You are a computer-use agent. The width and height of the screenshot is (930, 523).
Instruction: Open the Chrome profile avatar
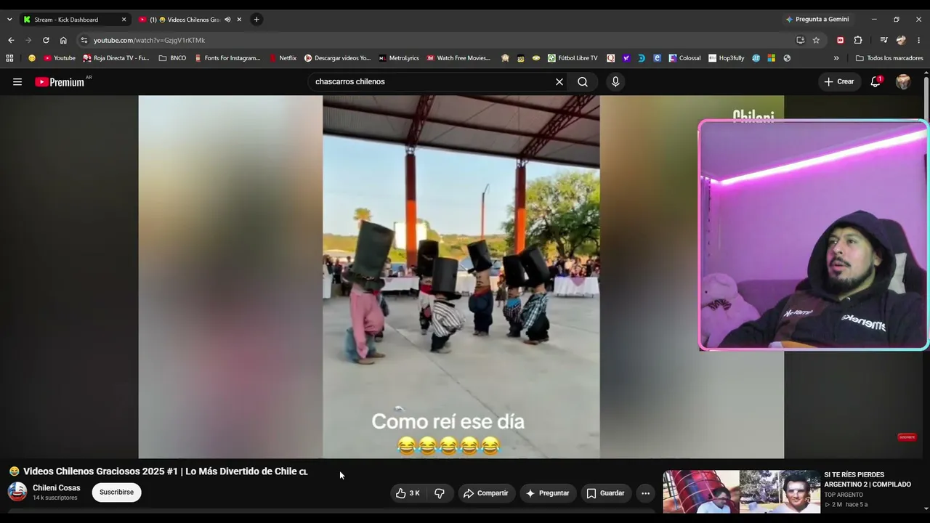click(902, 40)
